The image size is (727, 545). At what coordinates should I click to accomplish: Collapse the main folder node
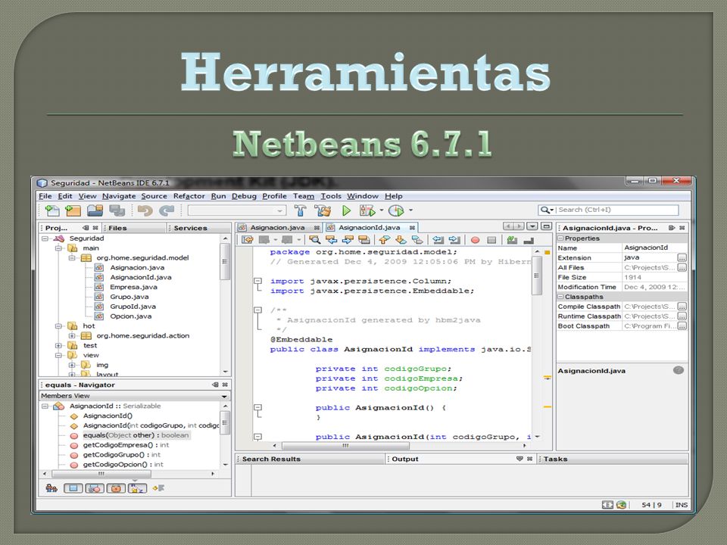pyautogui.click(x=59, y=248)
